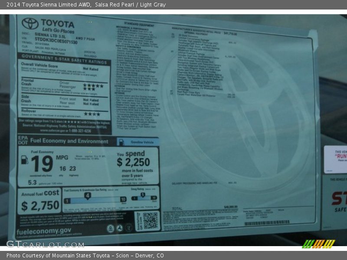Click the barcode at the sticker bottom
The height and width of the screenshot is (260, 347).
coord(267,223)
